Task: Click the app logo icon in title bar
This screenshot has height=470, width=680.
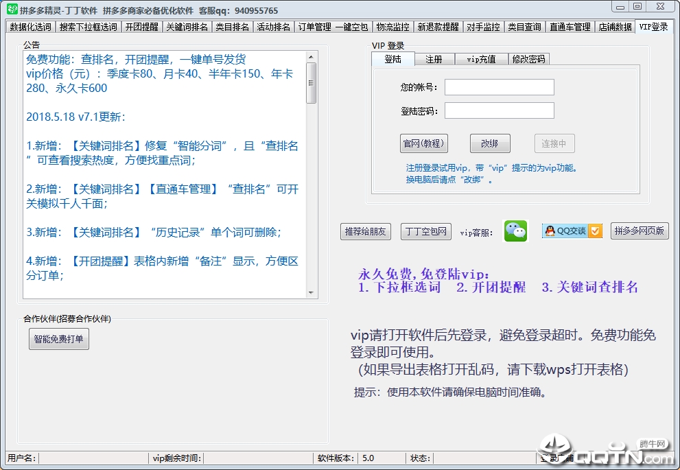Action: [x=12, y=9]
